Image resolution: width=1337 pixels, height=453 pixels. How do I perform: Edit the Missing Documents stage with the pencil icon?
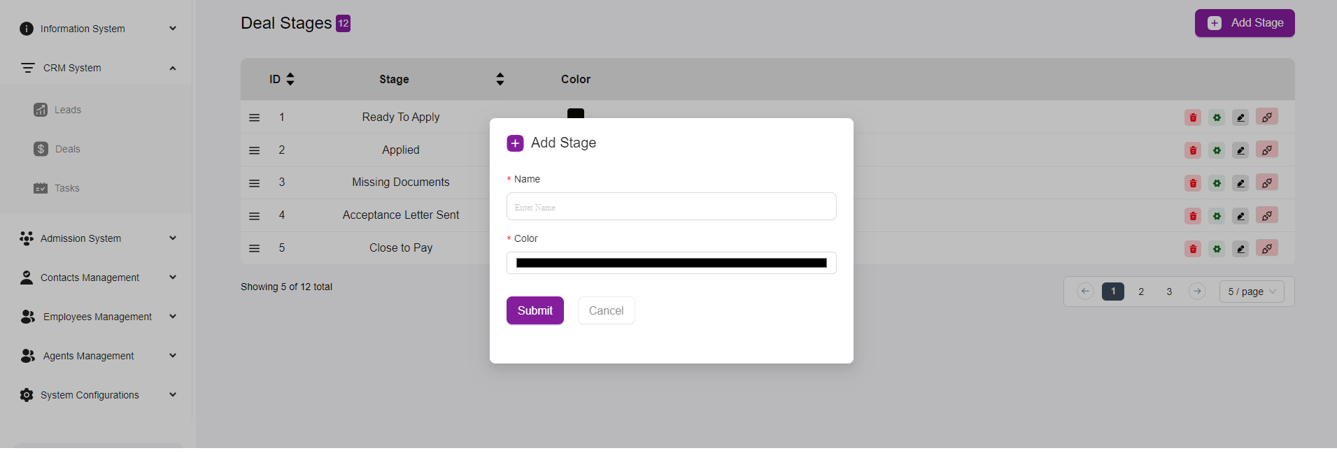(1240, 183)
